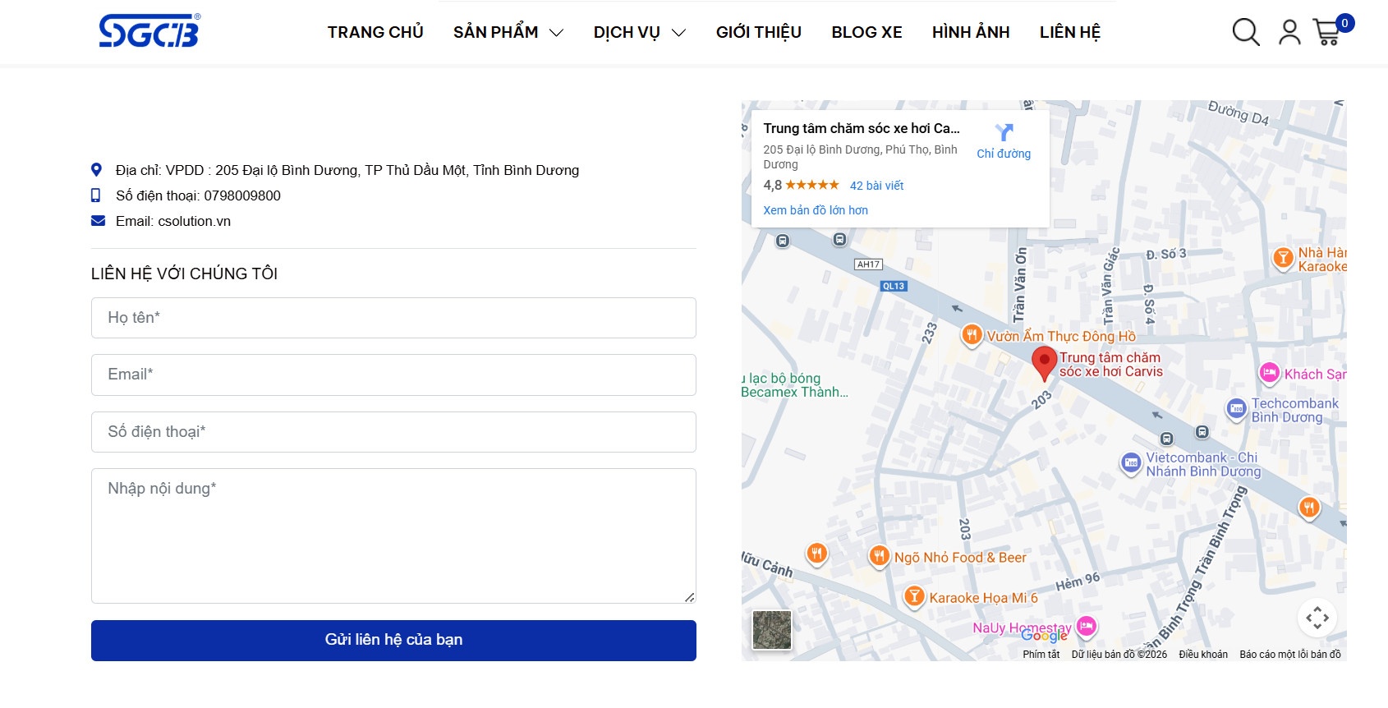The width and height of the screenshot is (1388, 708).
Task: Click the Techcombank Bình Dương marker icon
Action: click(1237, 408)
